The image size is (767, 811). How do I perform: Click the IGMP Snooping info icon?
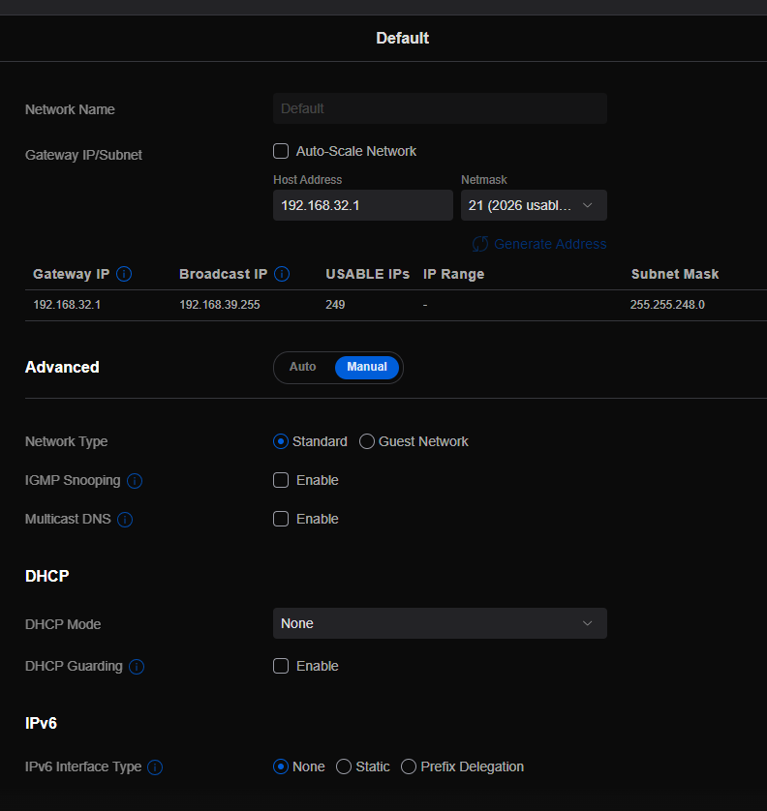click(135, 481)
